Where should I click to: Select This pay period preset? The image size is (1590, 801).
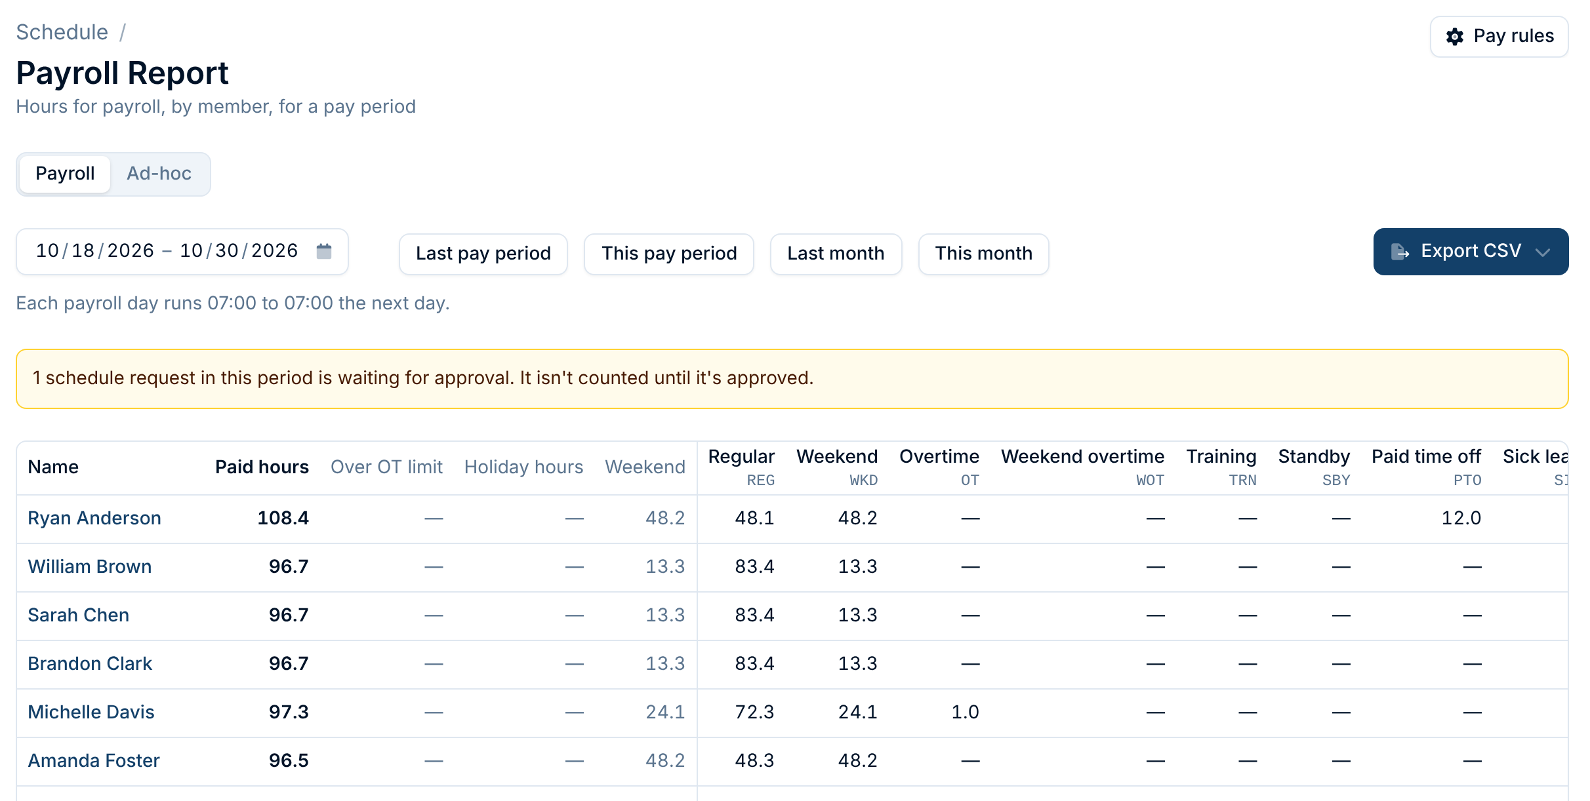tap(669, 254)
